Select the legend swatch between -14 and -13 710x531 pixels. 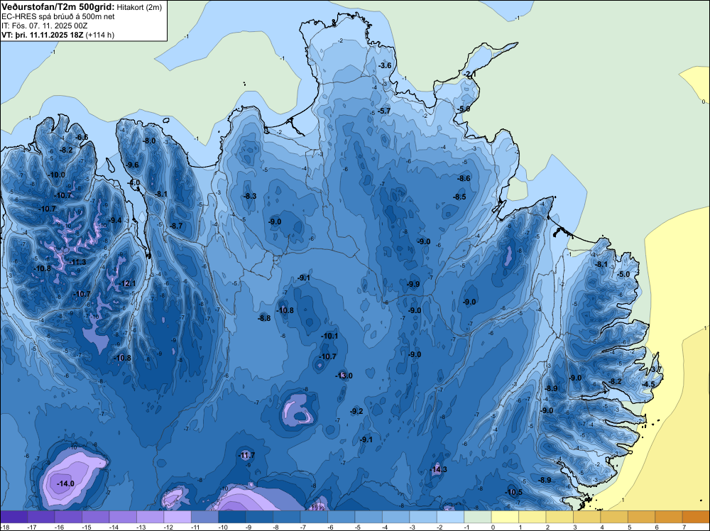coord(123,517)
